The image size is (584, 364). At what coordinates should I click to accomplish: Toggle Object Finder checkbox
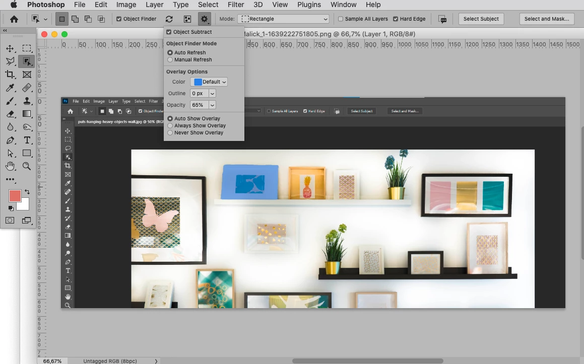[x=119, y=19]
